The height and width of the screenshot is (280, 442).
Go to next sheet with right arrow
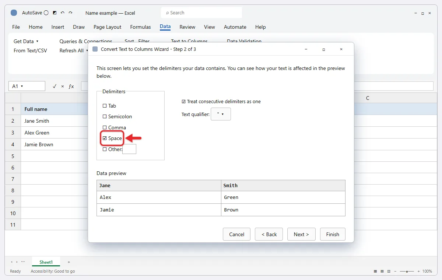coord(17,262)
